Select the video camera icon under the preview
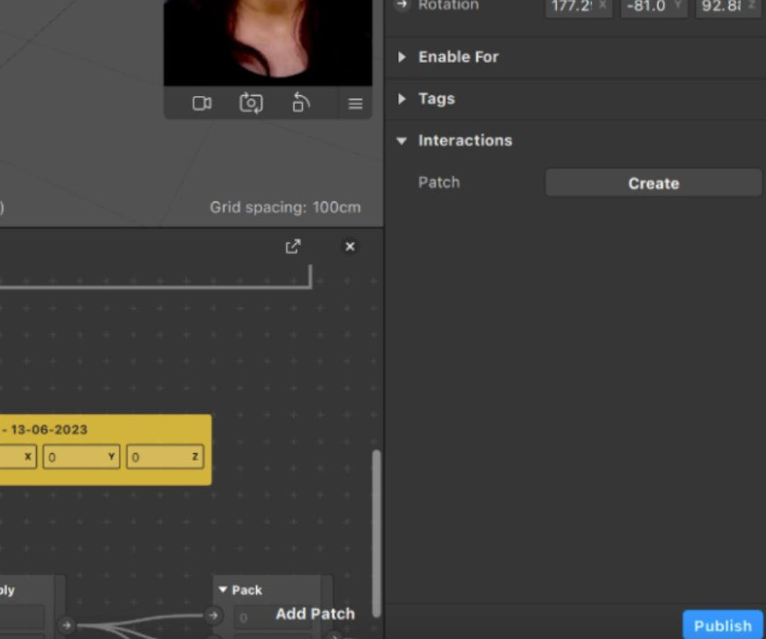The width and height of the screenshot is (766, 639). point(202,103)
